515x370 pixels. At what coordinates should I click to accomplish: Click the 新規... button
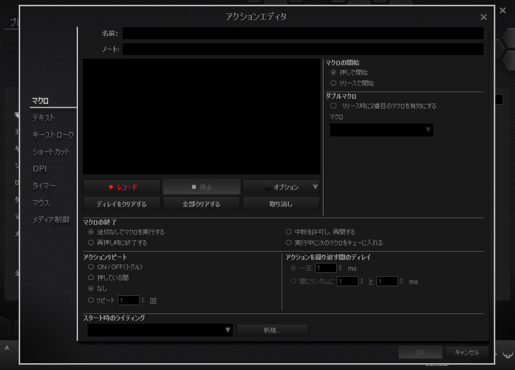click(x=272, y=330)
